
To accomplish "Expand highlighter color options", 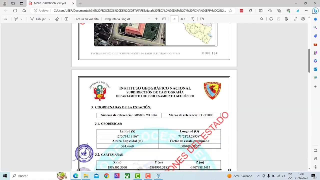I will (x=21, y=19).
